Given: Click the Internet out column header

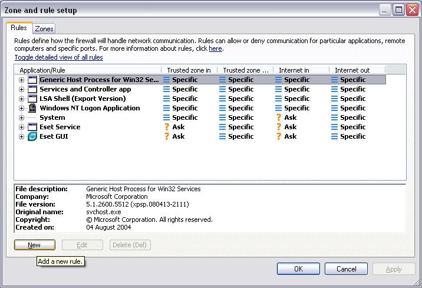Looking at the screenshot, I should point(357,70).
